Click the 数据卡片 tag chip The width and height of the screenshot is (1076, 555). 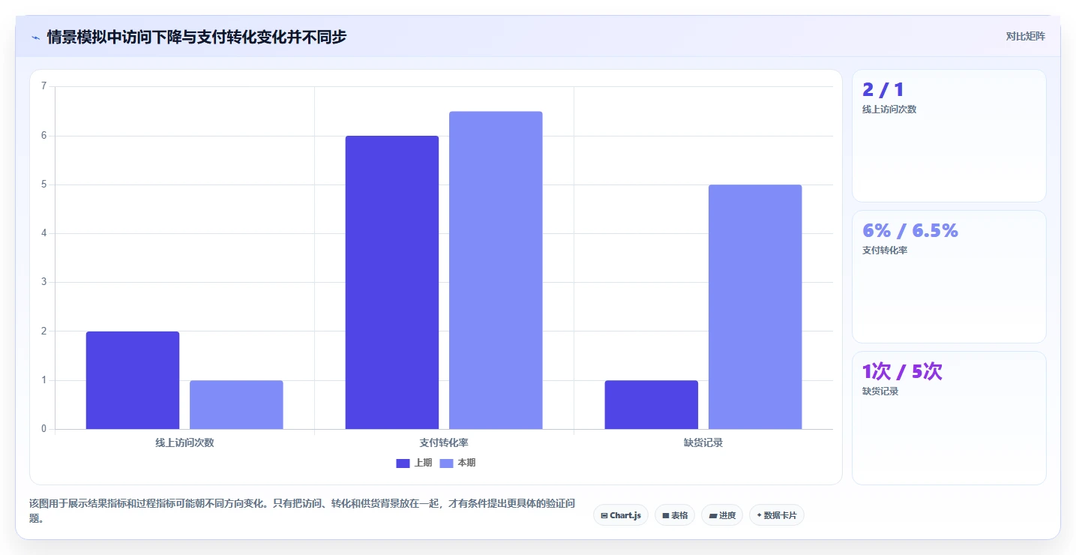[x=777, y=515]
